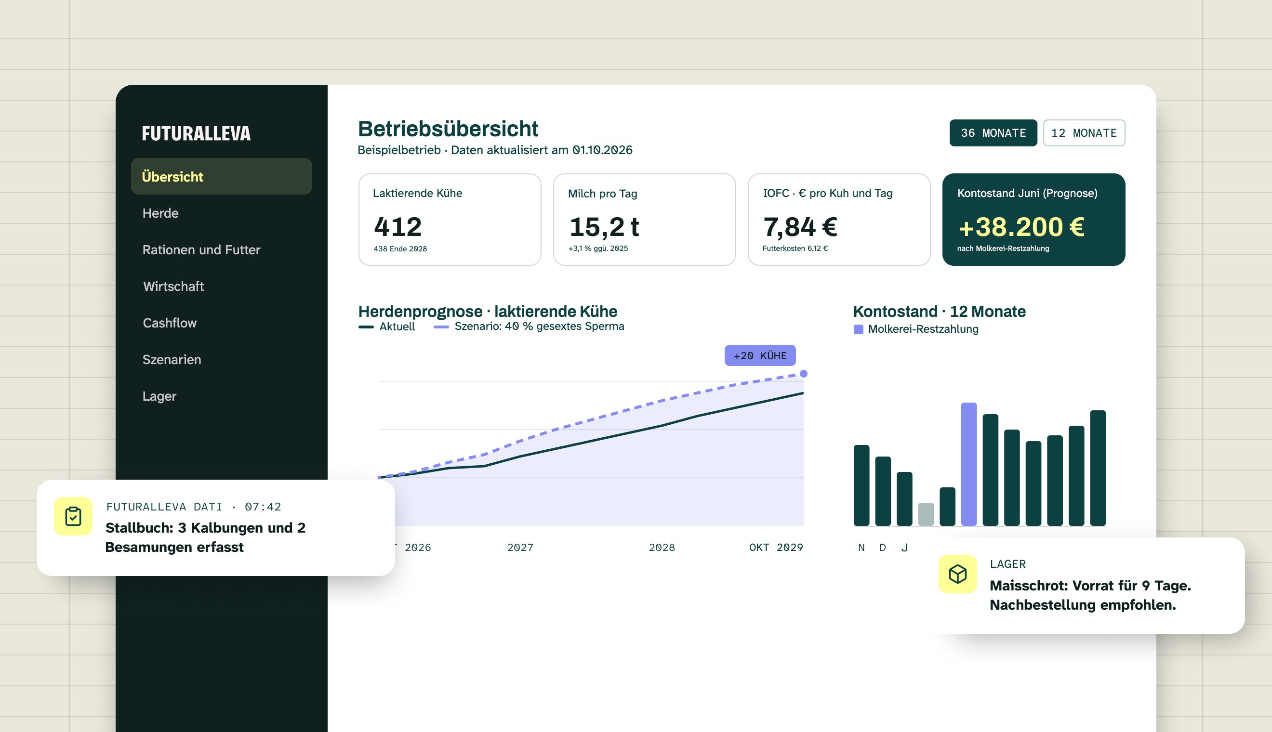Go to Rationen und Futter

pyautogui.click(x=201, y=250)
